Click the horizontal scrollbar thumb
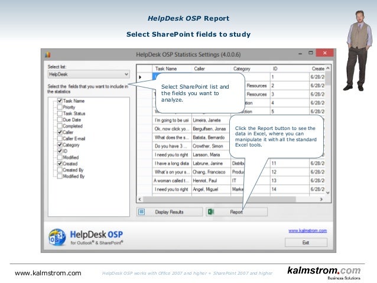Screen dimensions: 377x283 219,199
